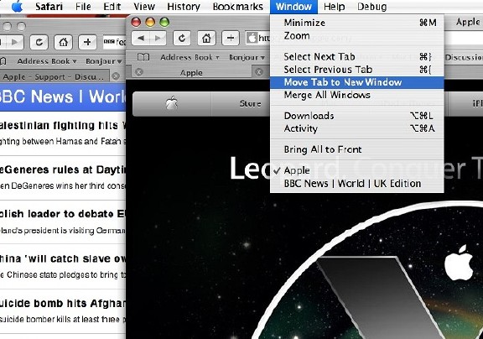This screenshot has width=483, height=339.
Task: Open Palestinian fighting headline
Action: (63, 125)
